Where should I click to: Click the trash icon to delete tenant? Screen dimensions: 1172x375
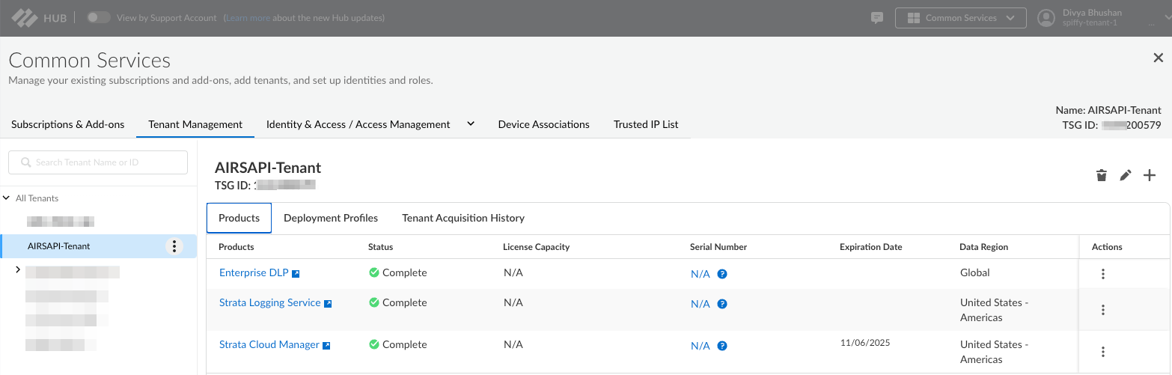[1101, 176]
